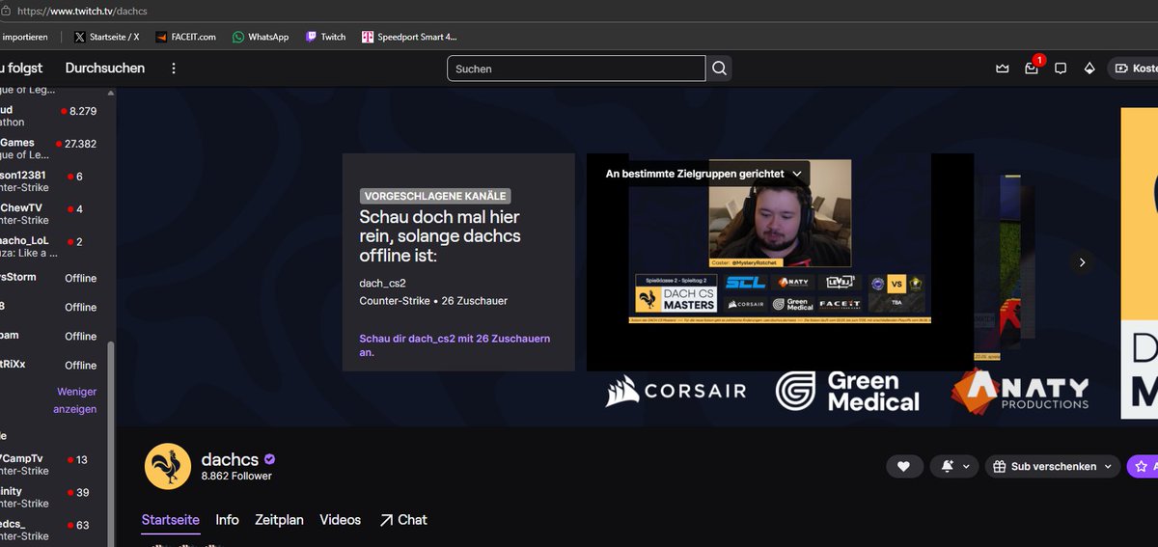This screenshot has height=547, width=1158.
Task: Click the Schau dir dach_cs2 mit 26 Zuschauern link
Action: click(x=454, y=346)
